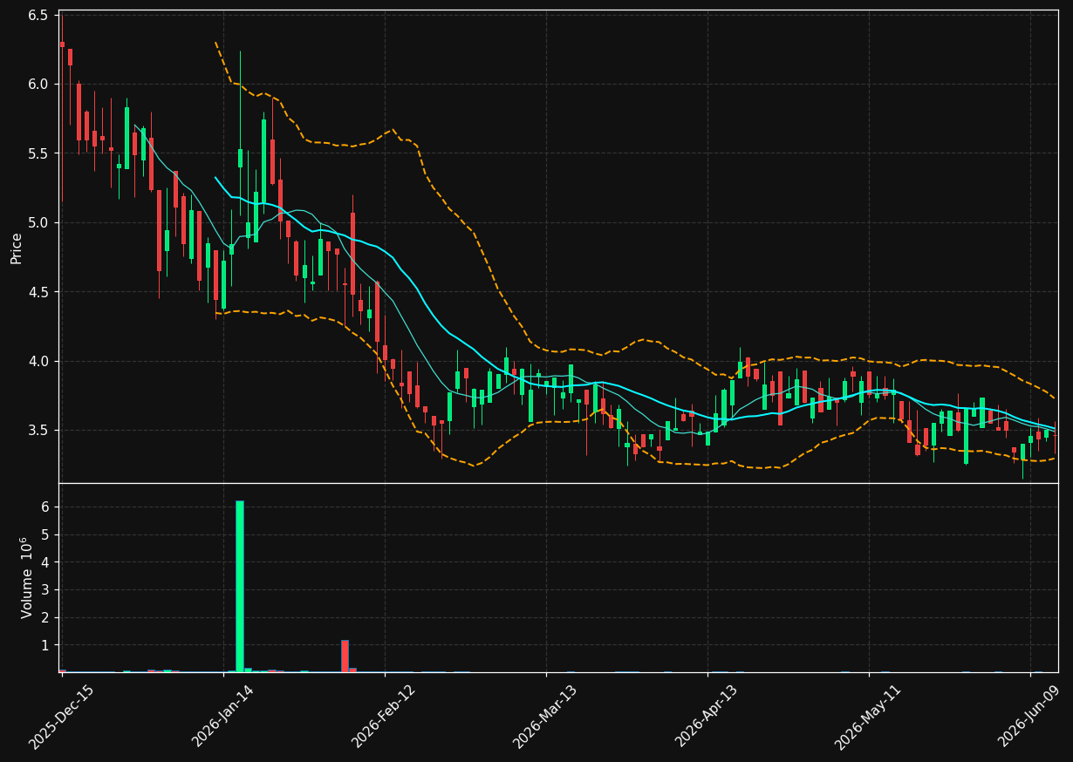Click the 2026-Jun-09 date label
1073x762 pixels.
pos(1030,717)
